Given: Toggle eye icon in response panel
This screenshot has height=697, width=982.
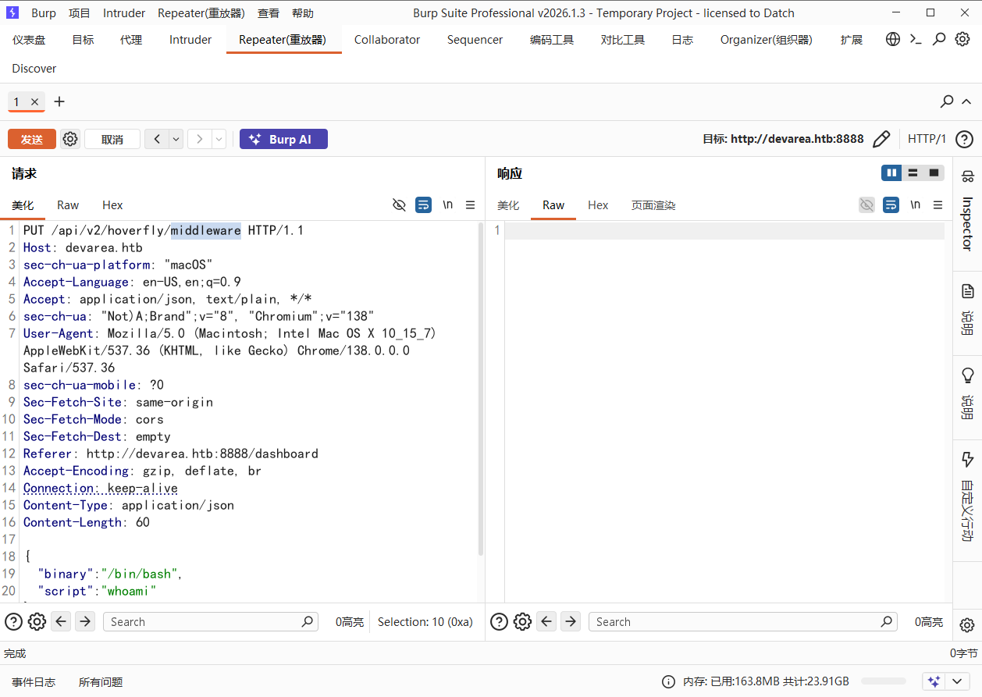Looking at the screenshot, I should pyautogui.click(x=866, y=204).
